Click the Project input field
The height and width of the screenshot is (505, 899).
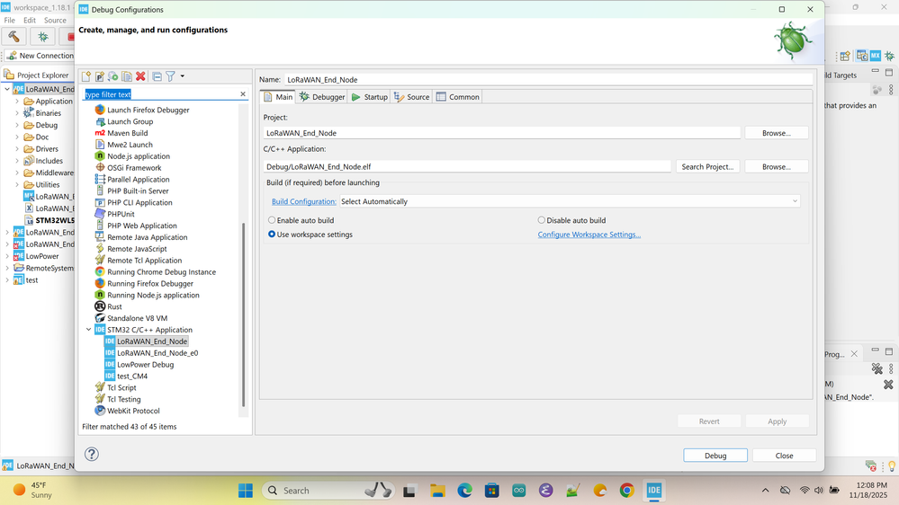tap(502, 133)
